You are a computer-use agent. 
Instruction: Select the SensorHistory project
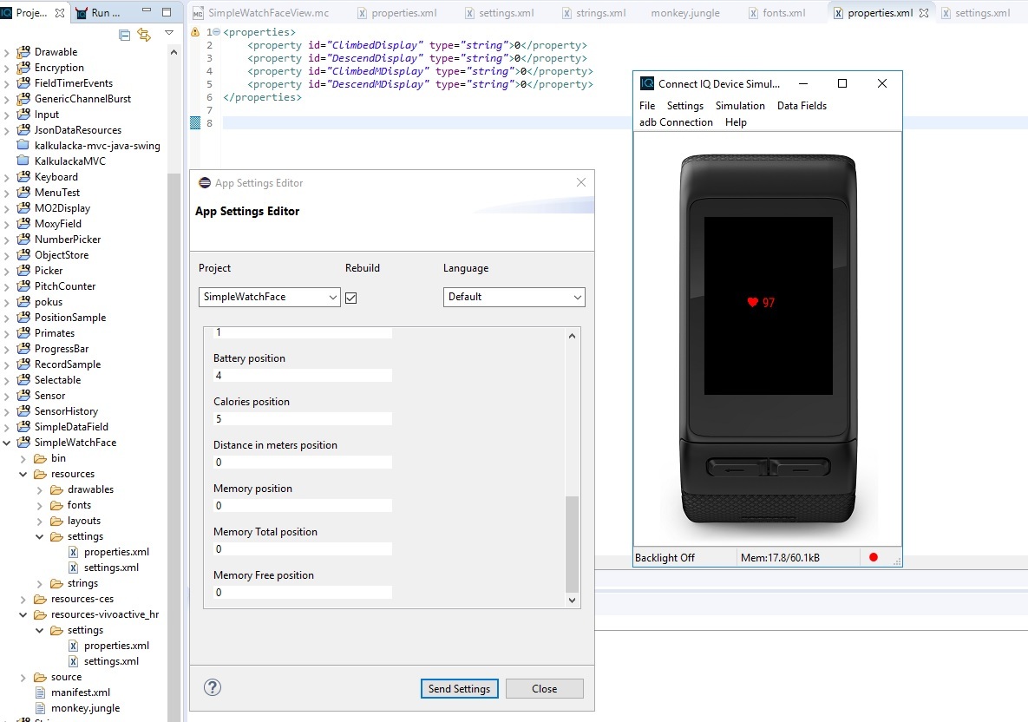click(66, 411)
